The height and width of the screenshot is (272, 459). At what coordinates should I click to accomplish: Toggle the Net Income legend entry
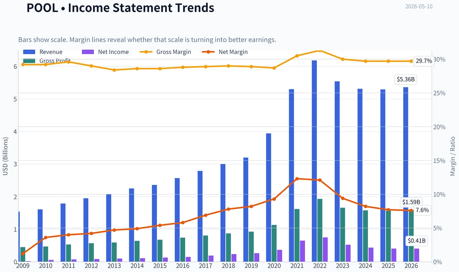pos(106,52)
